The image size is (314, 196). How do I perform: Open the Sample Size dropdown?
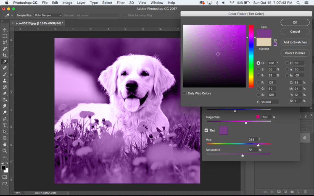pyautogui.click(x=49, y=16)
